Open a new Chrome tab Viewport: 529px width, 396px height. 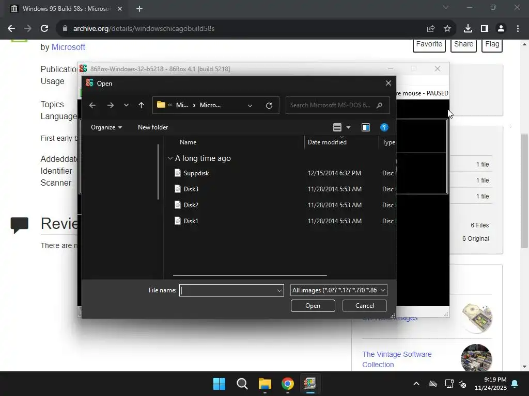[x=139, y=9]
